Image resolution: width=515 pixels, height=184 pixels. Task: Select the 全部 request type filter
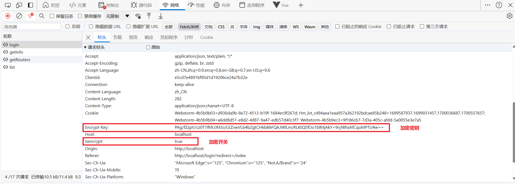(x=169, y=27)
